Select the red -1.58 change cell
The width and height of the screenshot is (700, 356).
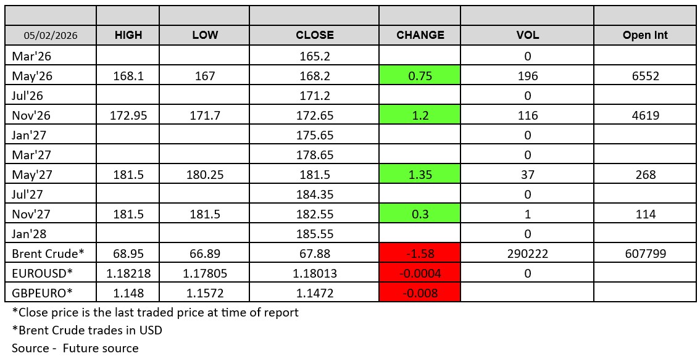click(x=420, y=254)
